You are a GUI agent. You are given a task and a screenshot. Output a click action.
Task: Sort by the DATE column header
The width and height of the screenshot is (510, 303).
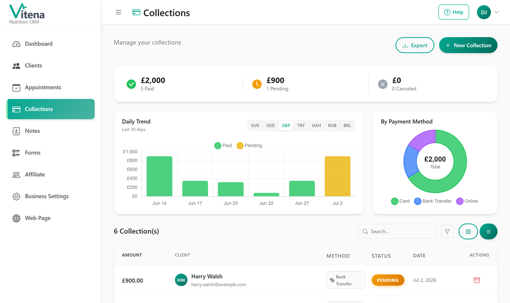[419, 256]
